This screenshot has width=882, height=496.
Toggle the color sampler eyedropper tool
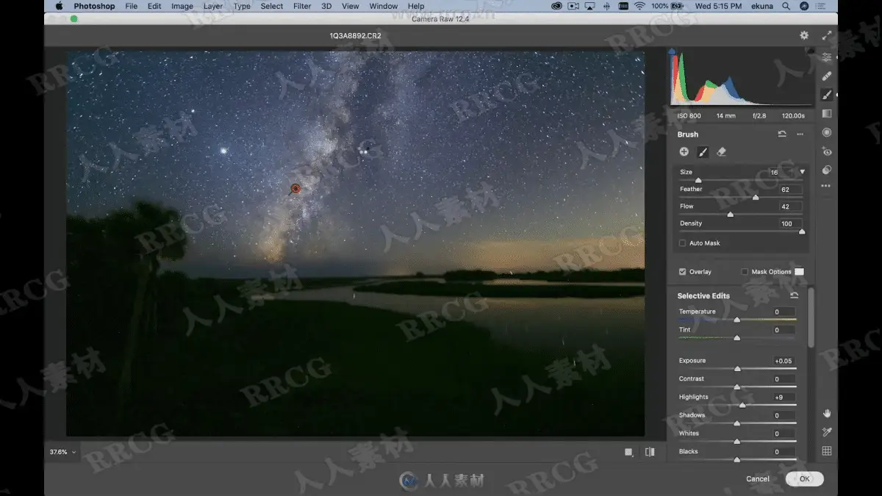(x=827, y=432)
